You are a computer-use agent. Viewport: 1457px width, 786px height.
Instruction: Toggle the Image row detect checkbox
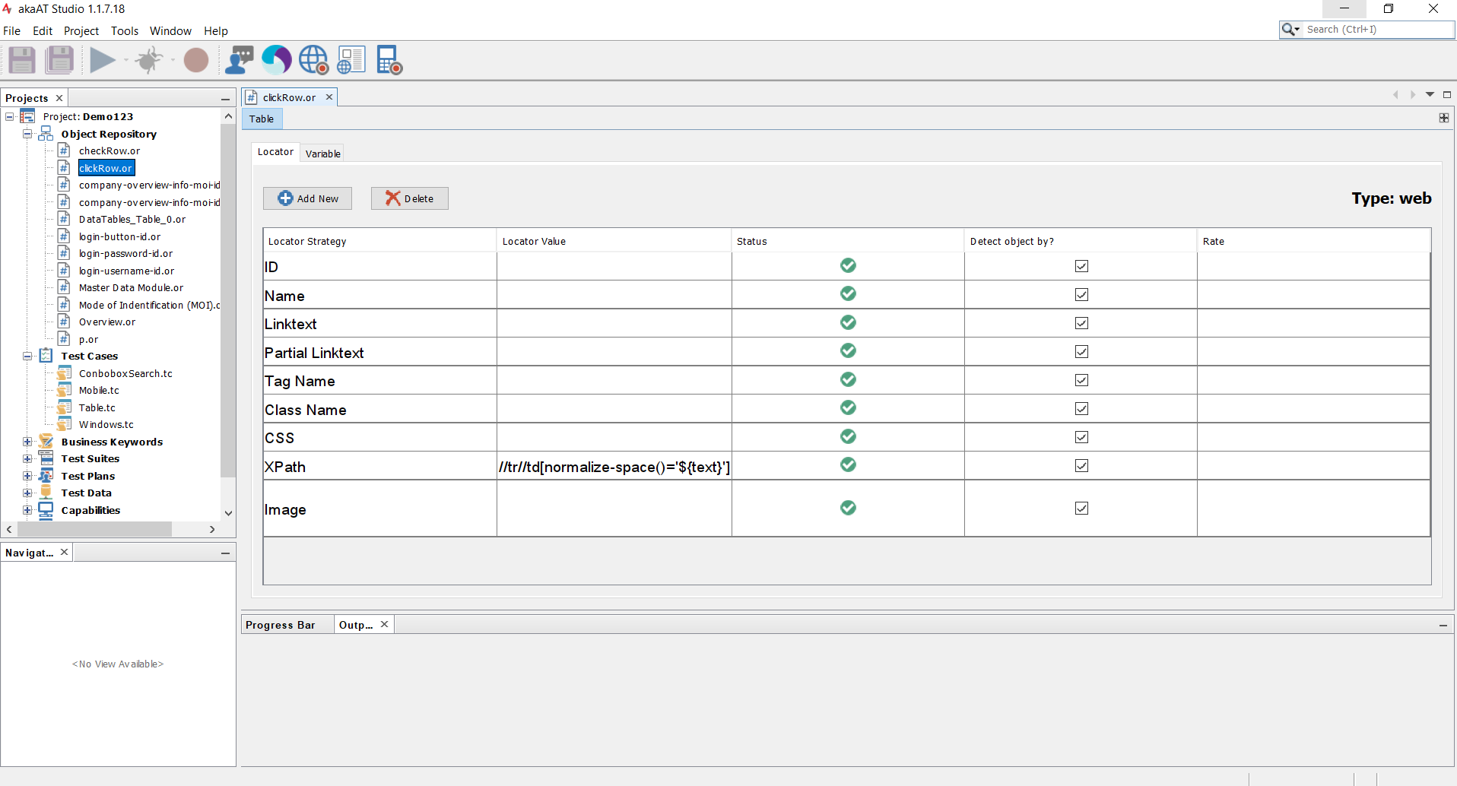pyautogui.click(x=1081, y=509)
